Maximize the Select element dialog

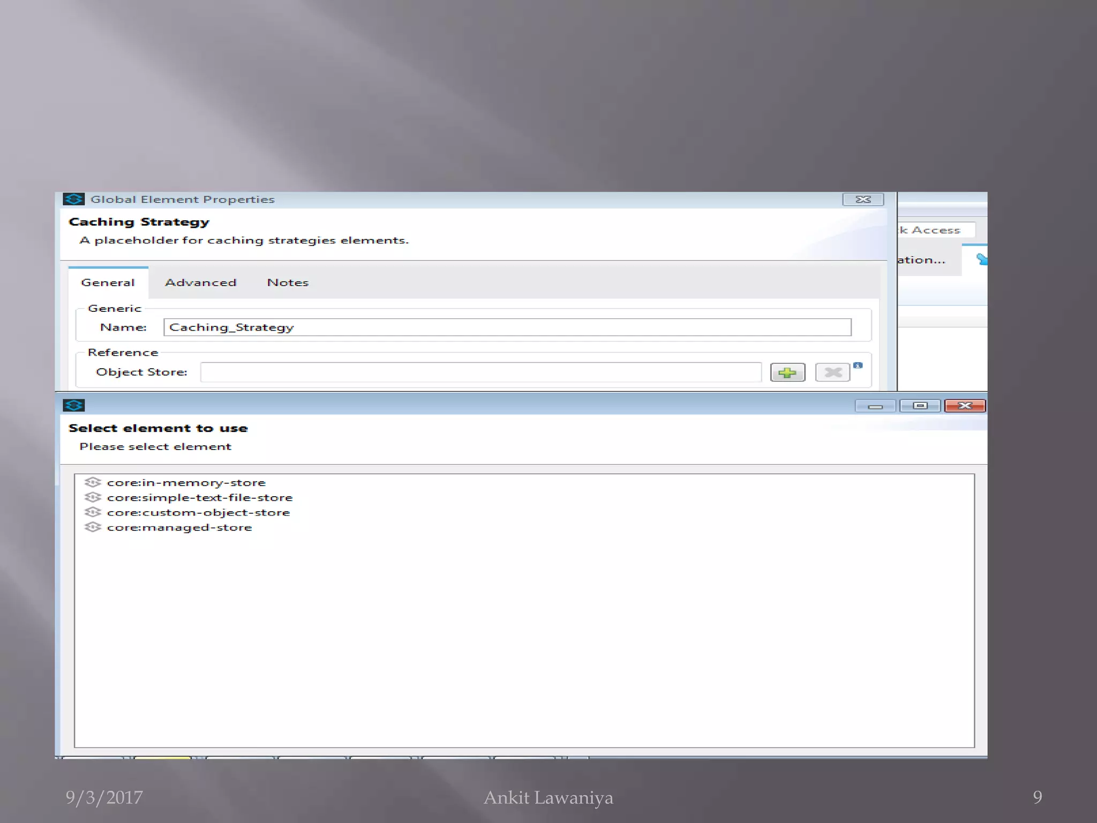tap(920, 406)
